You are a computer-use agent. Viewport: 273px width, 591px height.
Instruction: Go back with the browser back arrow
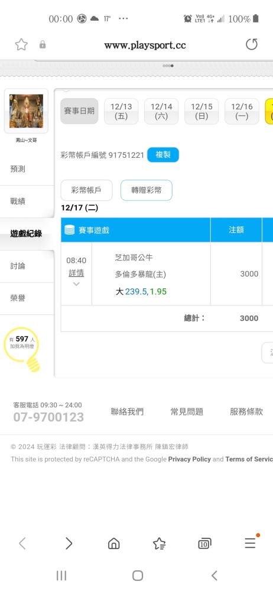pos(22,543)
